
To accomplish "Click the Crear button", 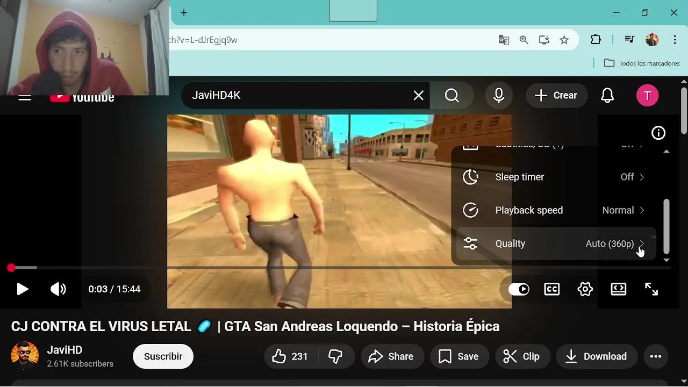I will click(556, 96).
